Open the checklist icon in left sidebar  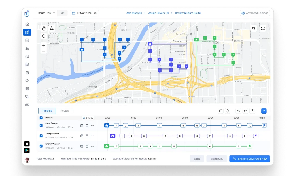click(x=27, y=40)
